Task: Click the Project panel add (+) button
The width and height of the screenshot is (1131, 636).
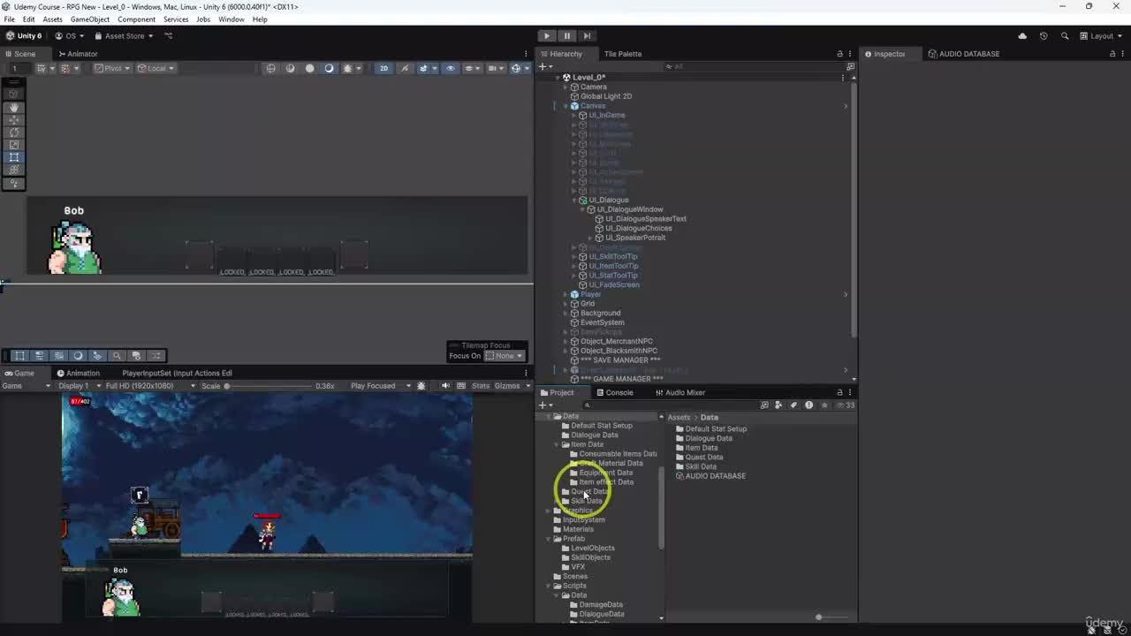Action: click(x=544, y=405)
